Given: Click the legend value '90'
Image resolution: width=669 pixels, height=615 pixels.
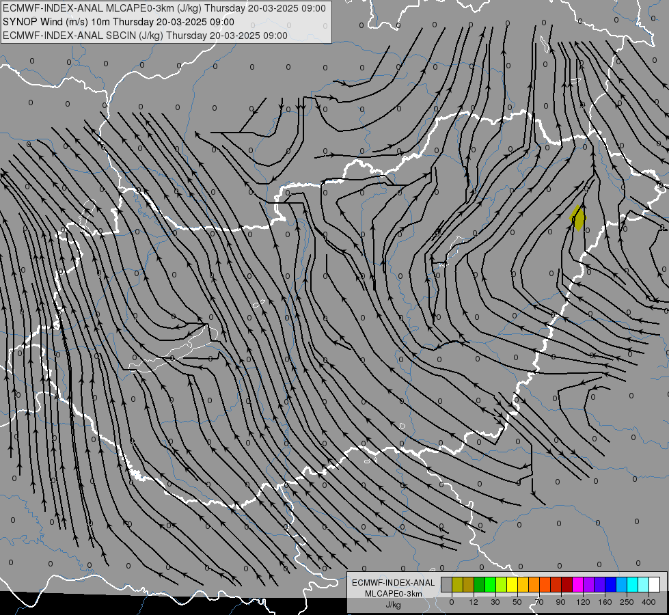Looking at the screenshot, I should pyautogui.click(x=560, y=602).
